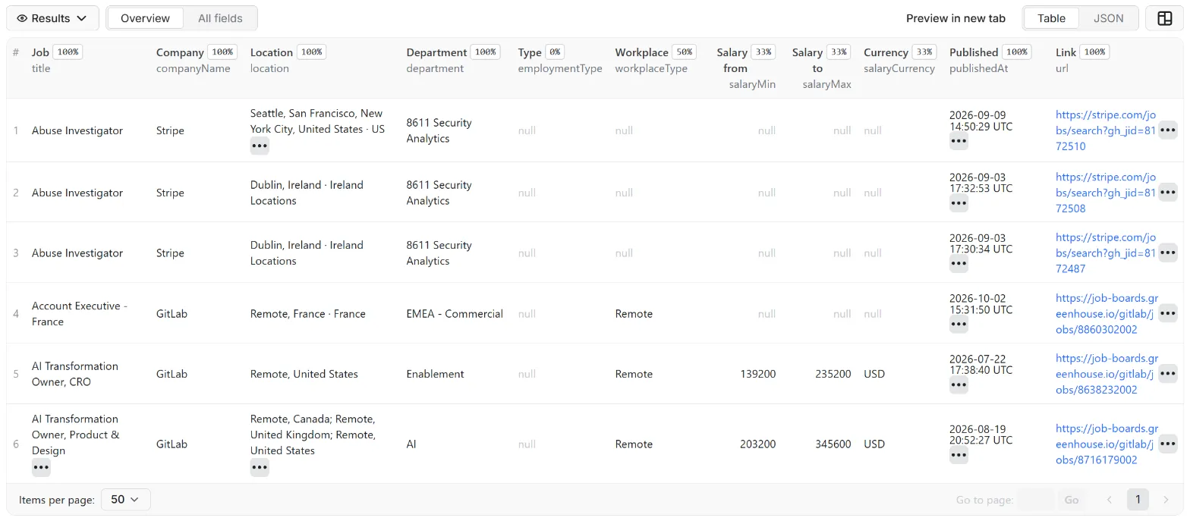1190x524 pixels.
Task: Expand the row 4 published date ellipsis
Action: tap(959, 325)
